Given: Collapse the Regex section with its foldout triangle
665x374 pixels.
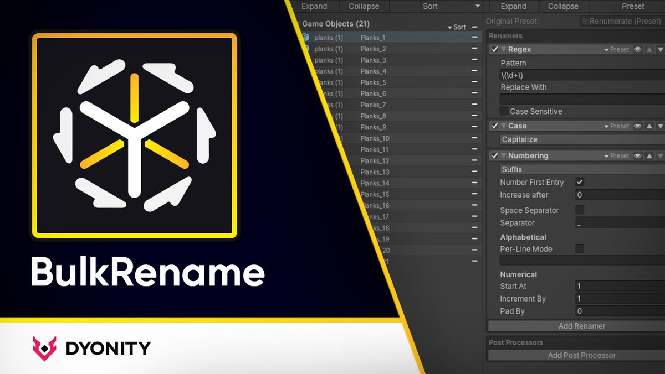Looking at the screenshot, I should click(x=504, y=49).
